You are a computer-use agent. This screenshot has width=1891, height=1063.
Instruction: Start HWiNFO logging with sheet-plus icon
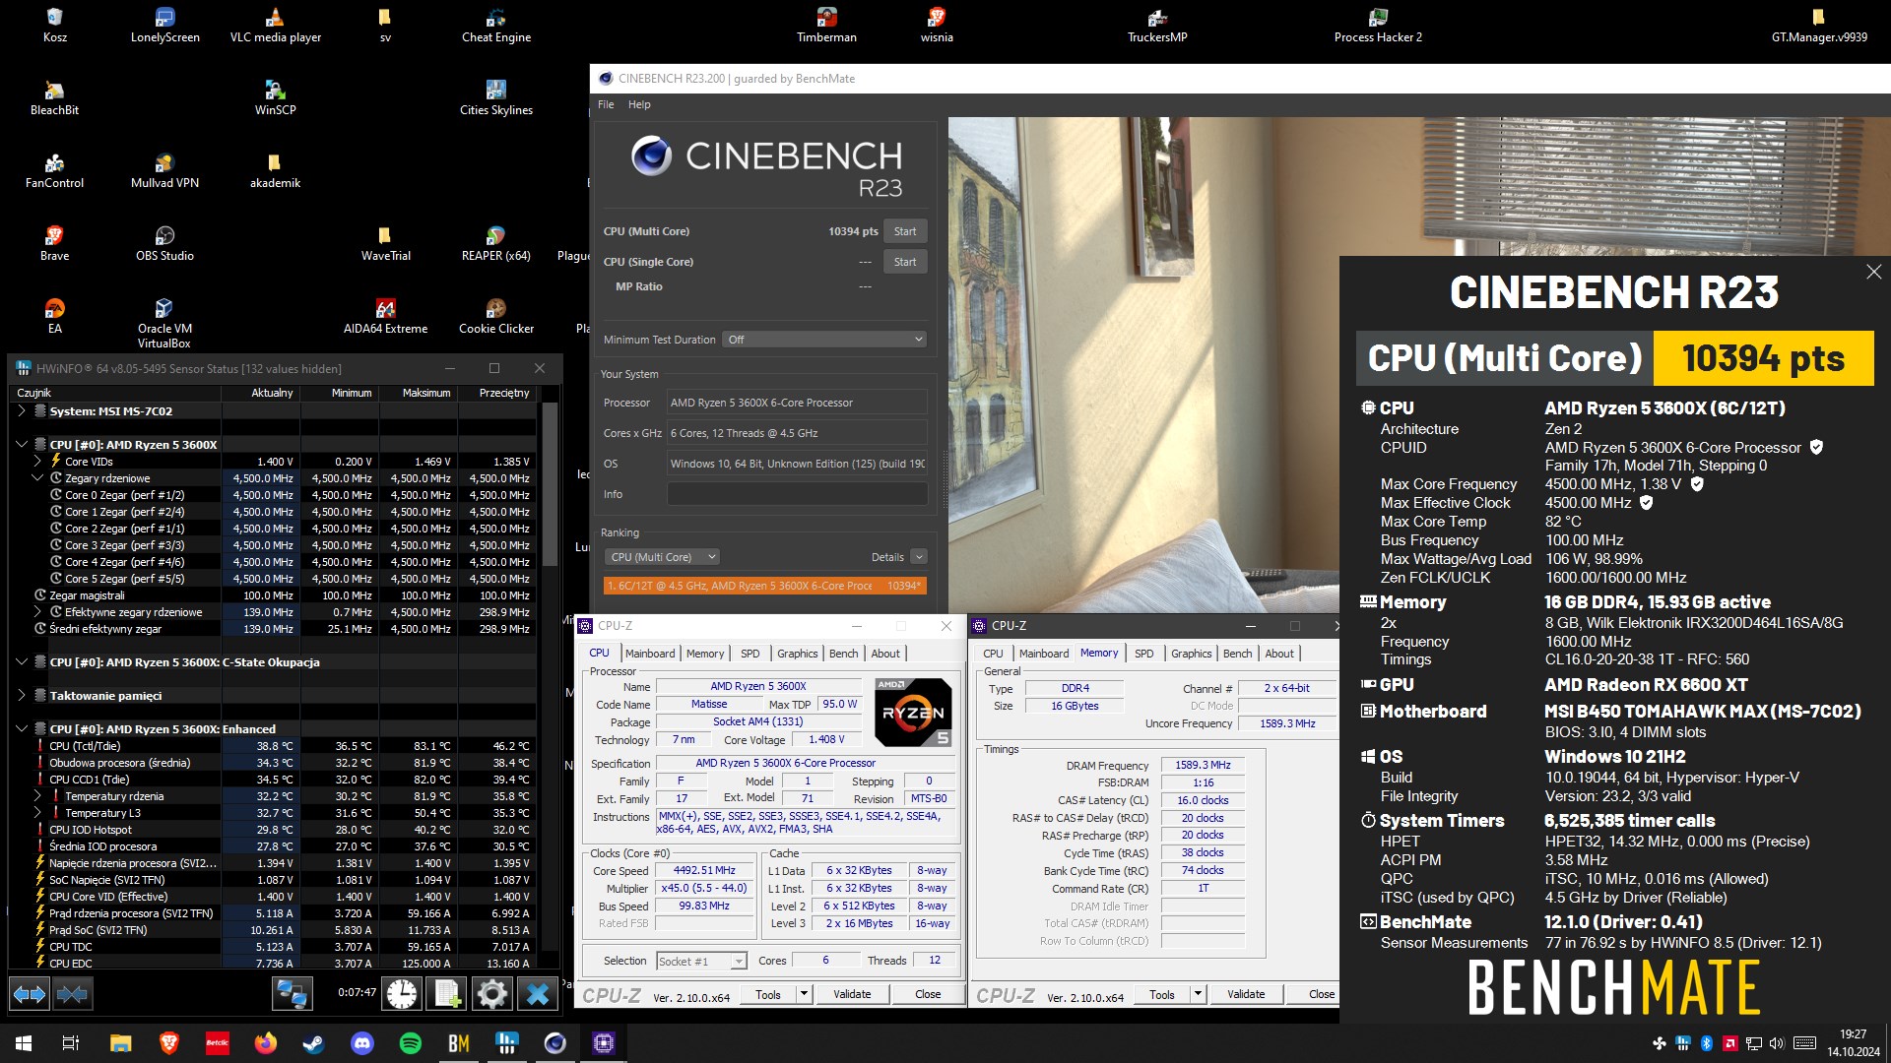coord(447,994)
